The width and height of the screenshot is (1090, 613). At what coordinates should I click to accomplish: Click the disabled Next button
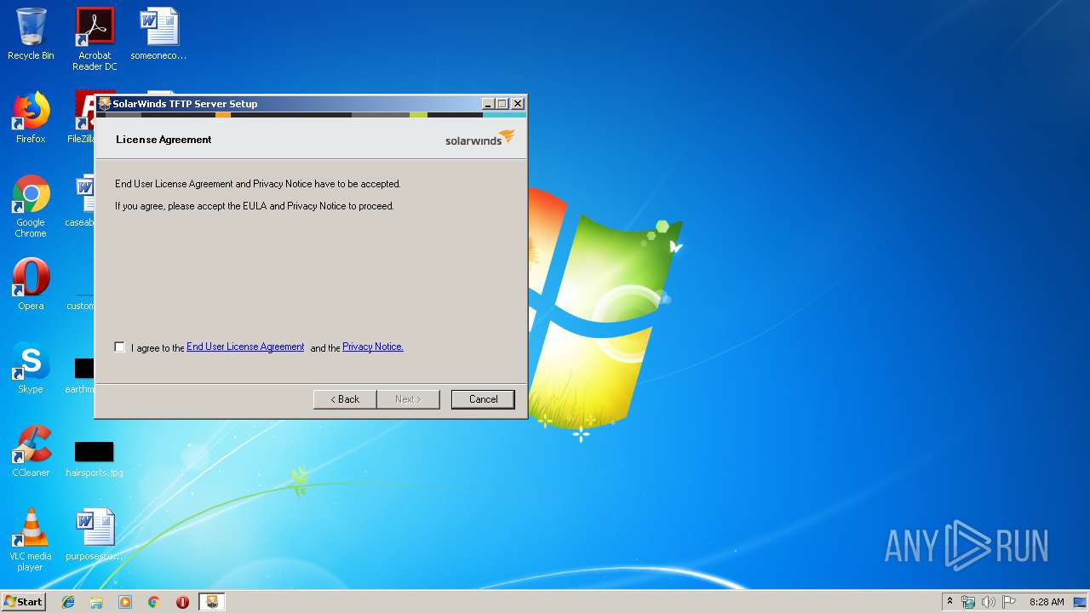[x=408, y=399]
